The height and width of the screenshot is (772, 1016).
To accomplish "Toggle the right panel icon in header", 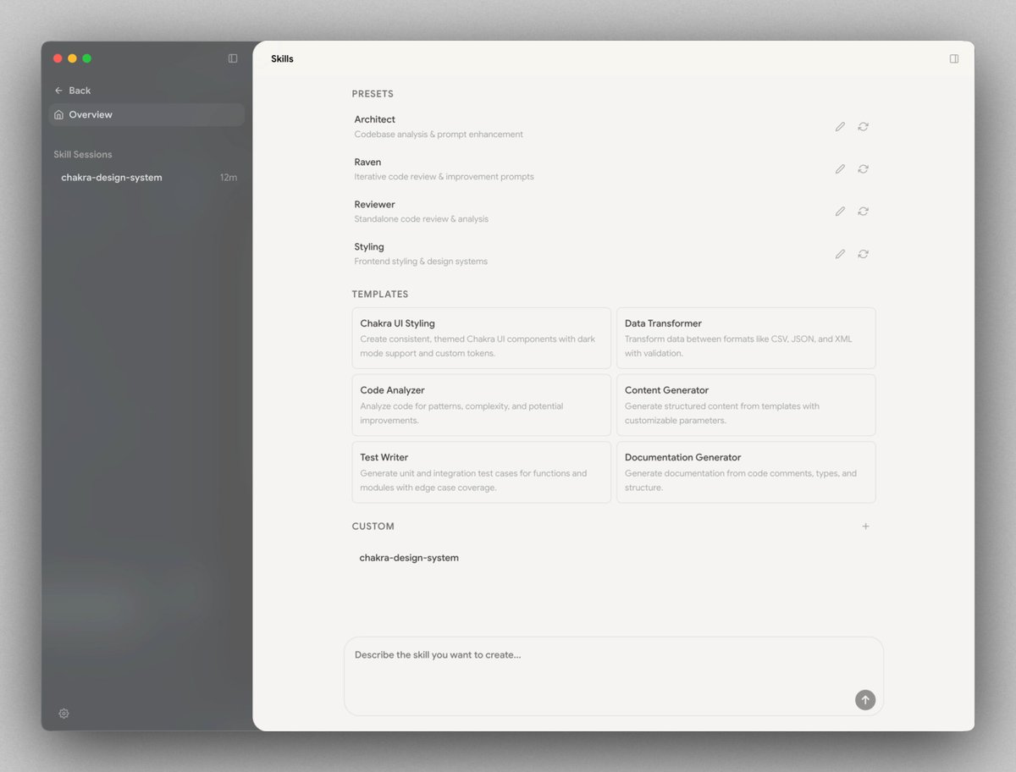I will (954, 59).
